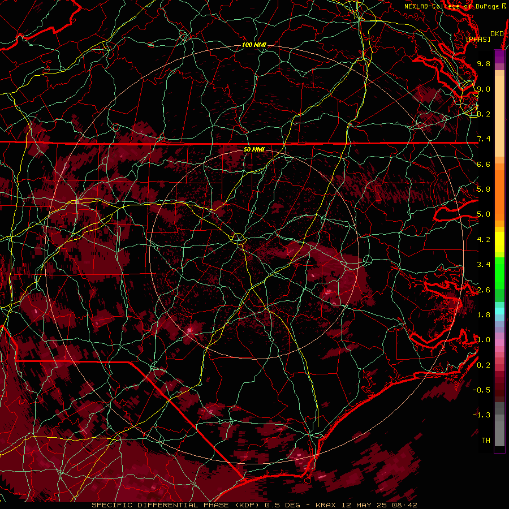This screenshot has height=509, width=509.
Task: Click the yellow segment of the color bar
Action: (499, 242)
